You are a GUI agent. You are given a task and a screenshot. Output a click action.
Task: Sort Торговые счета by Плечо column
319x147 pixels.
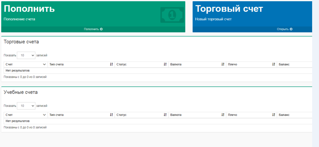pos(274,64)
